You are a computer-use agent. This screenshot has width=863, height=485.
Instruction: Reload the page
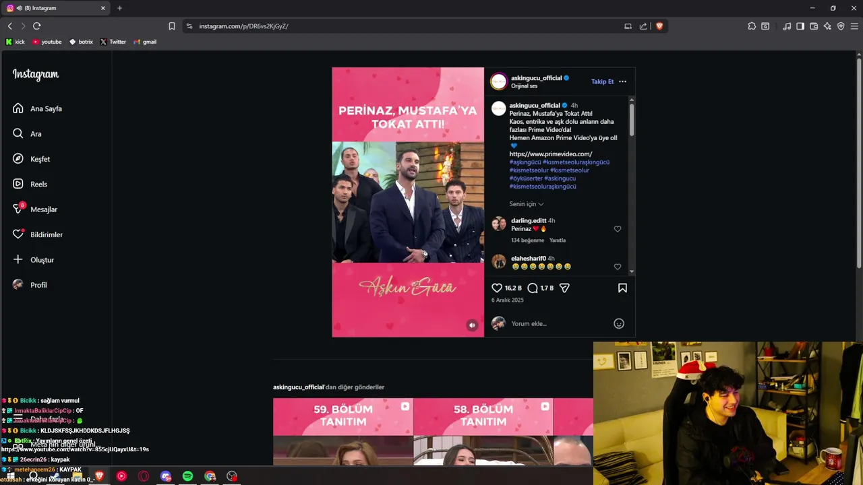(x=36, y=26)
